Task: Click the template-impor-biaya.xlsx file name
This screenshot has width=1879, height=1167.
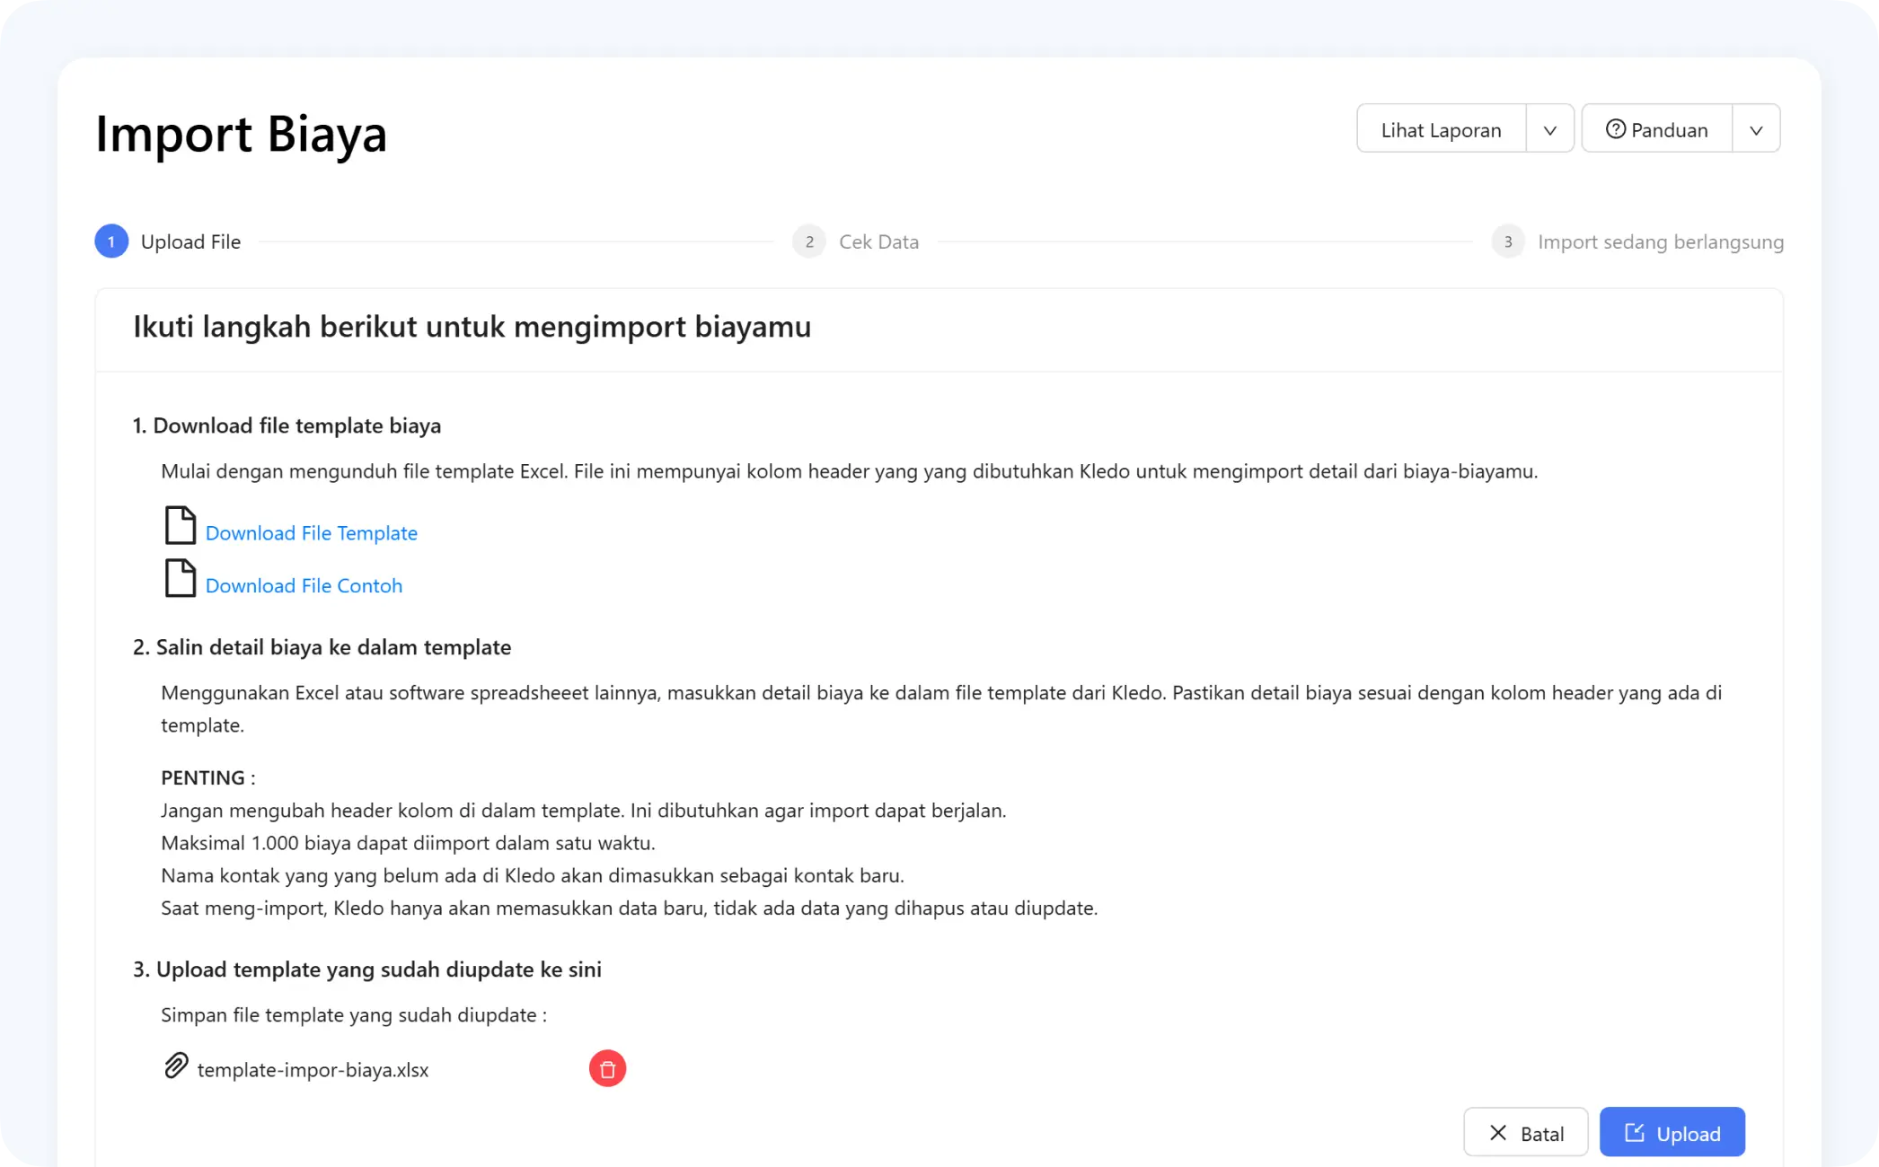Action: click(x=313, y=1070)
